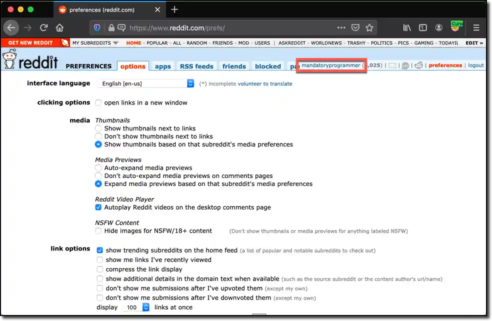
Task: Close the preferences (reddit.com) tab
Action: point(157,9)
